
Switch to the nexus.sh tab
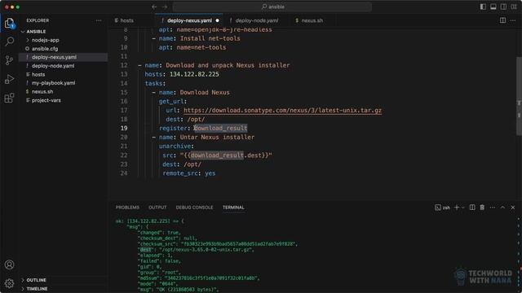point(312,20)
